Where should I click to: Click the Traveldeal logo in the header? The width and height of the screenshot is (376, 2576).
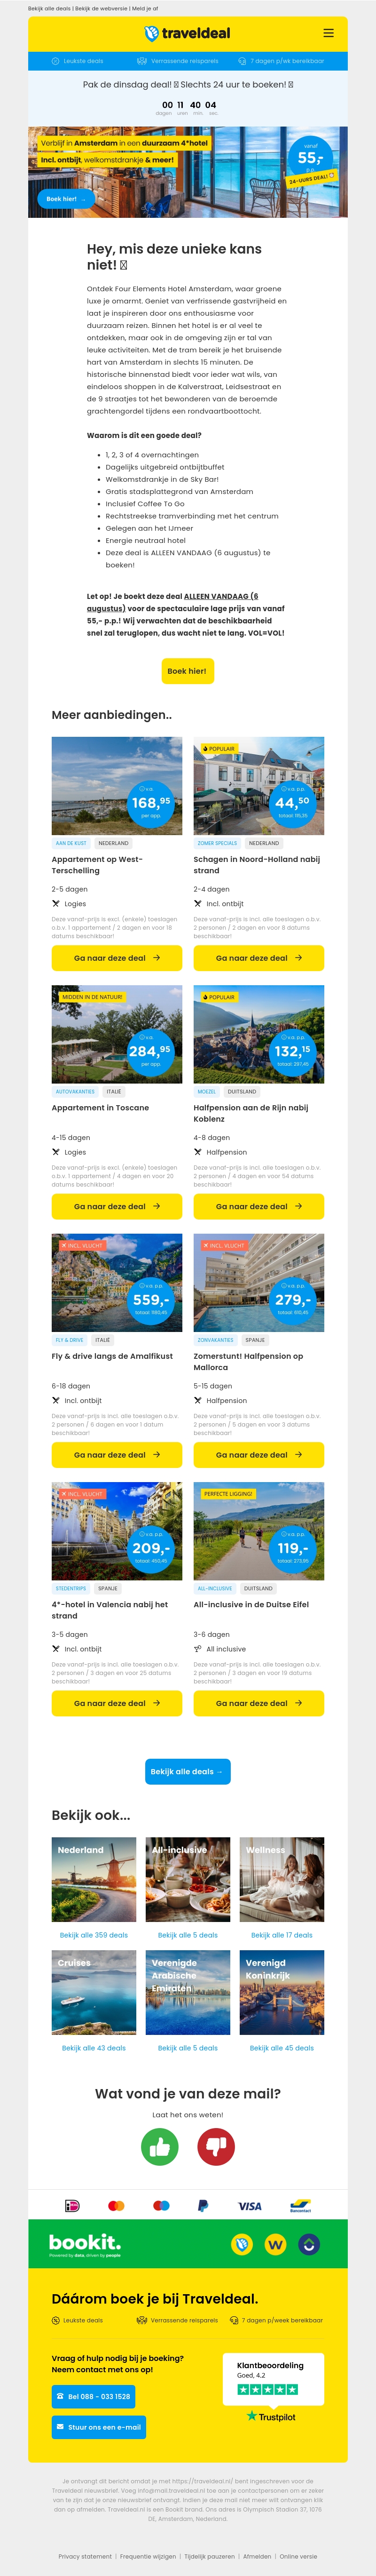tap(187, 33)
